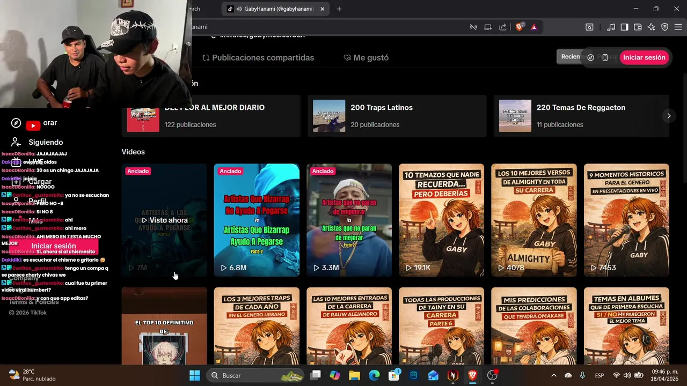Open the Brave Wallet icon
Screen dimensions: 687x386
638,27
